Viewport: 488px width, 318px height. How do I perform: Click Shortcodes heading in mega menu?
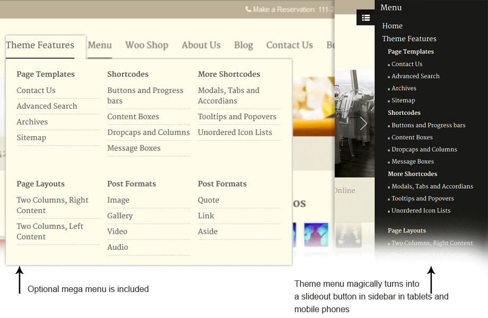(128, 74)
